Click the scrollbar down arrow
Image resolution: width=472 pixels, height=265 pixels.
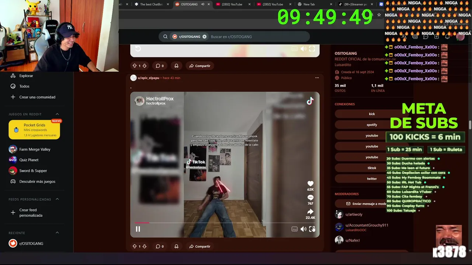point(470,251)
